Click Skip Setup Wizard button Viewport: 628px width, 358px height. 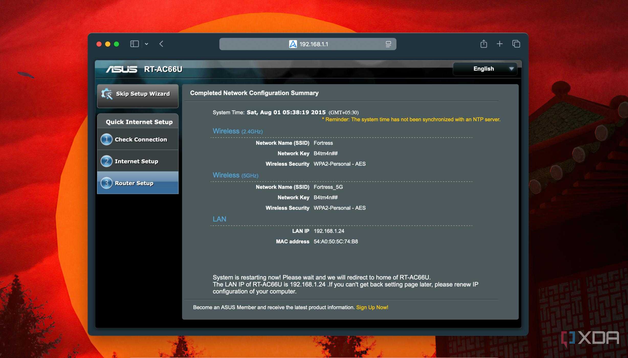[x=138, y=96]
